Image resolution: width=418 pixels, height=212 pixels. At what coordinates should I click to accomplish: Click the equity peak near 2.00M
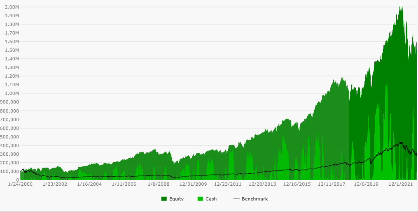[400, 7]
